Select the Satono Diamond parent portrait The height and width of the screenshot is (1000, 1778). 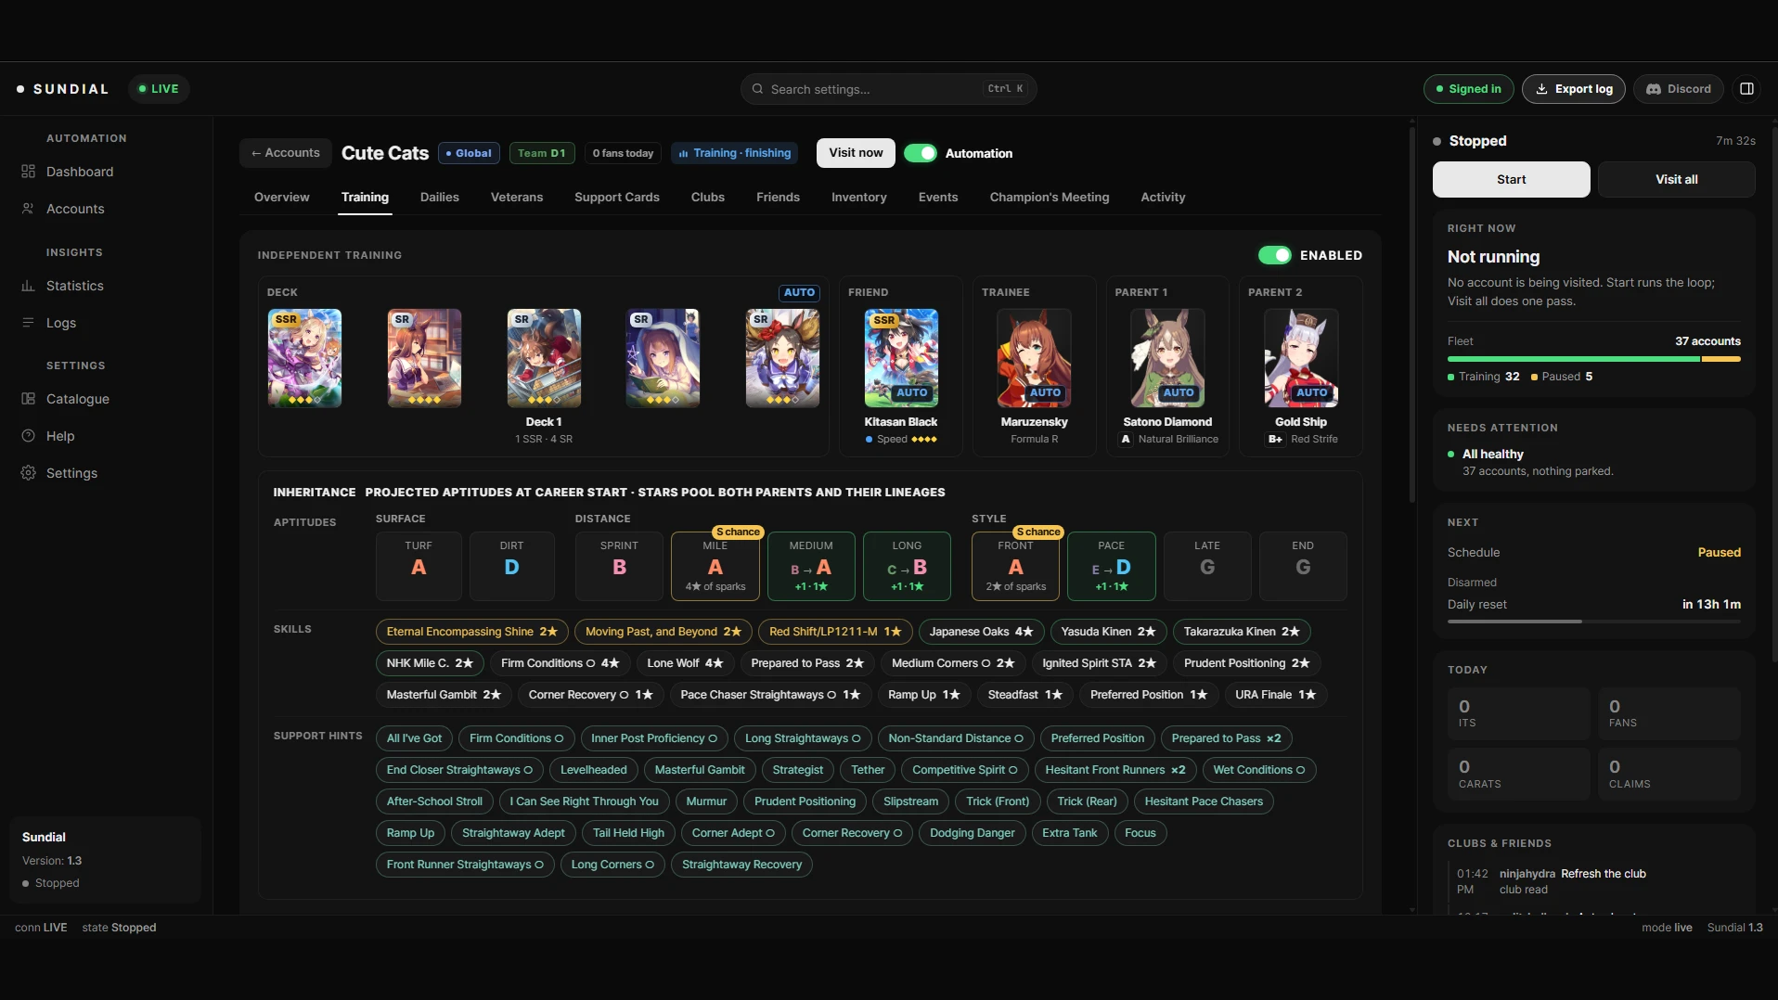coord(1167,358)
